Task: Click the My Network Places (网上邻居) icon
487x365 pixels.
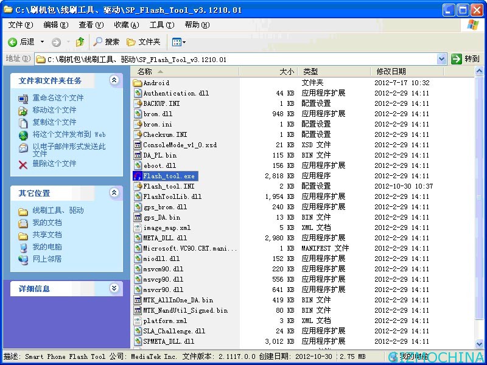Action: coord(23,260)
